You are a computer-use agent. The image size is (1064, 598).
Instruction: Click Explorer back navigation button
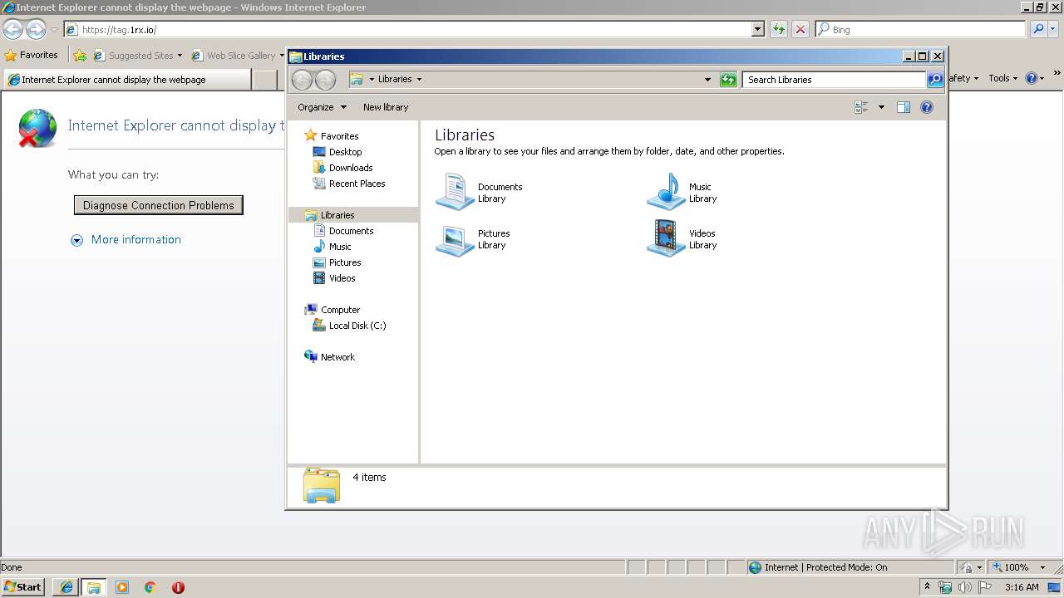[x=303, y=80]
